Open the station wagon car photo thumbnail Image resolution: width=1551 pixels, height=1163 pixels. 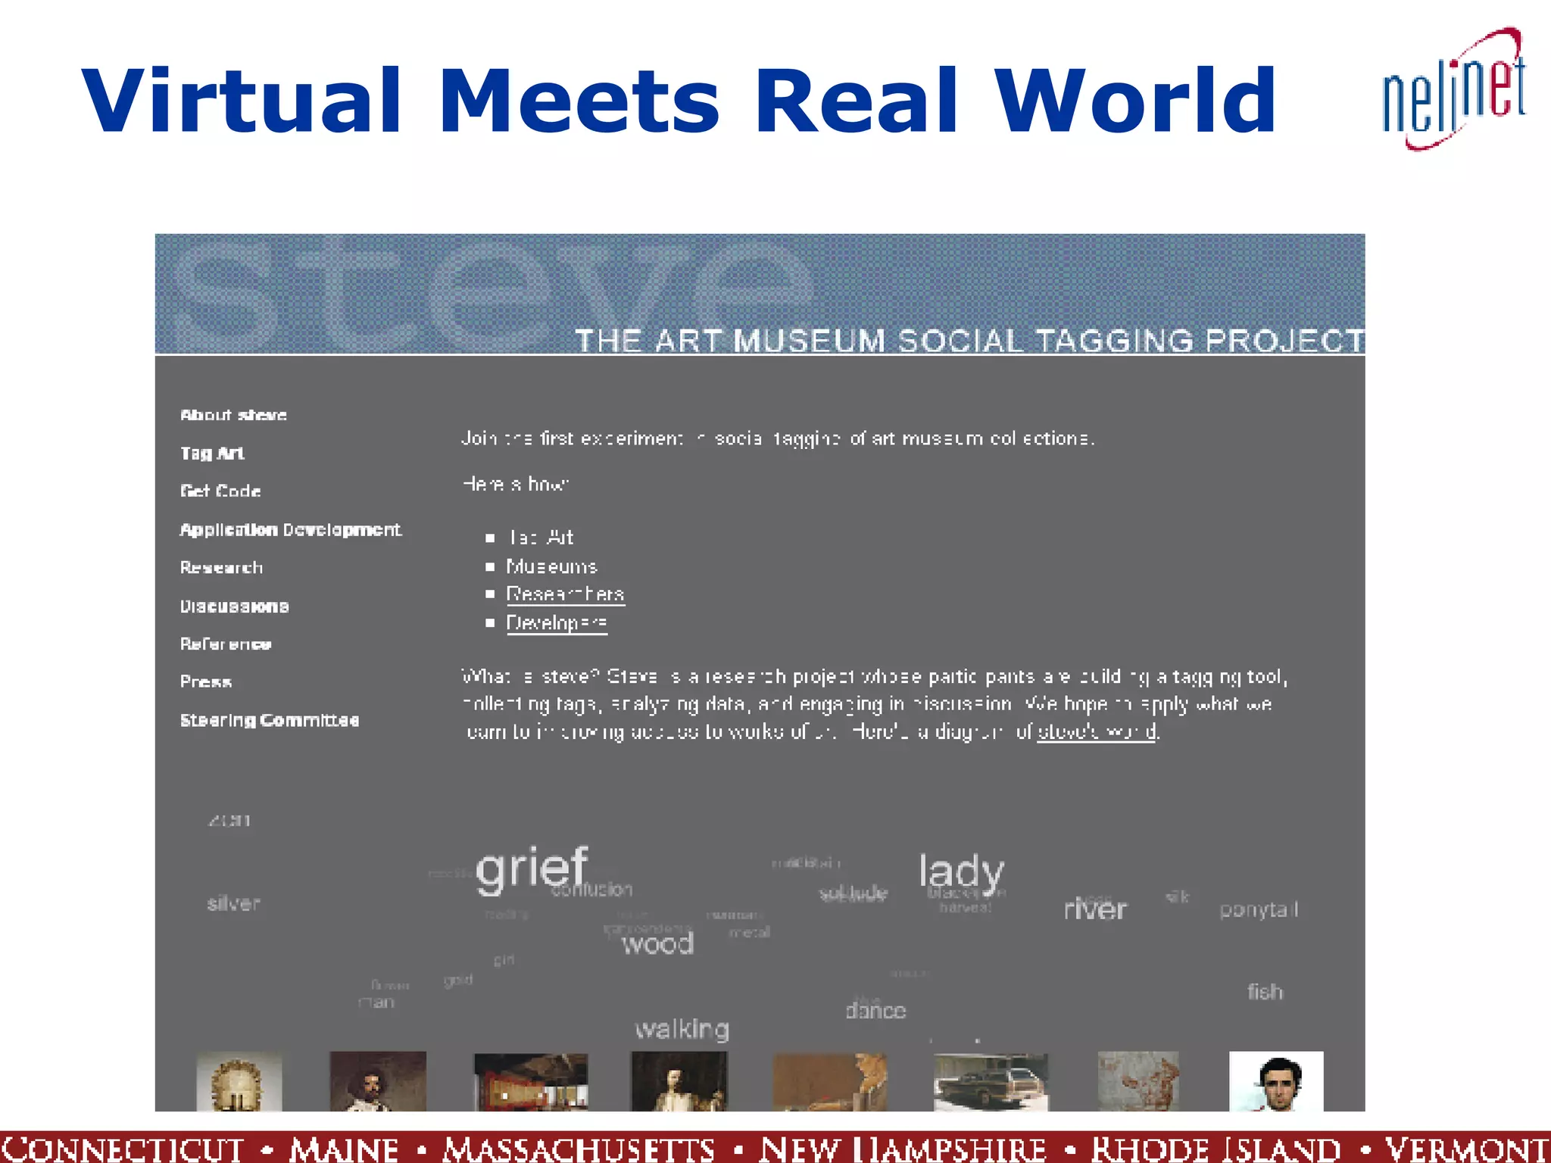991,1082
